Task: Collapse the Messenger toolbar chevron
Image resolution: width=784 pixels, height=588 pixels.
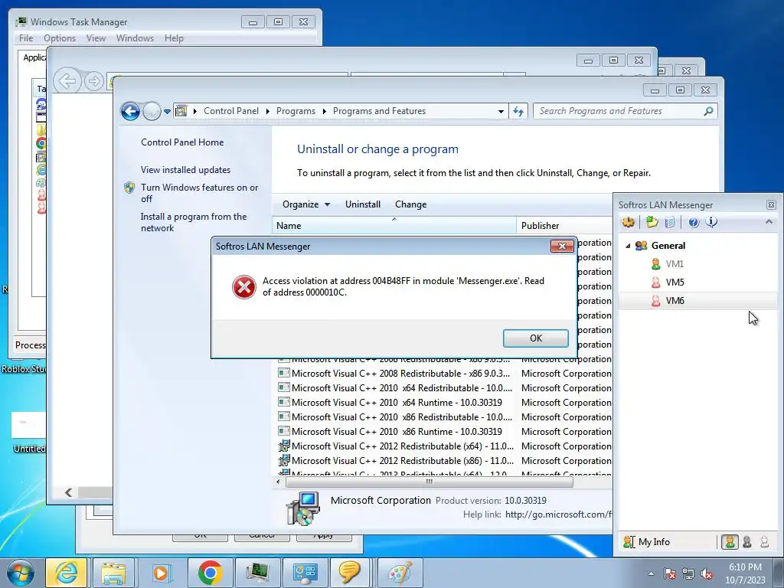Action: [x=769, y=221]
